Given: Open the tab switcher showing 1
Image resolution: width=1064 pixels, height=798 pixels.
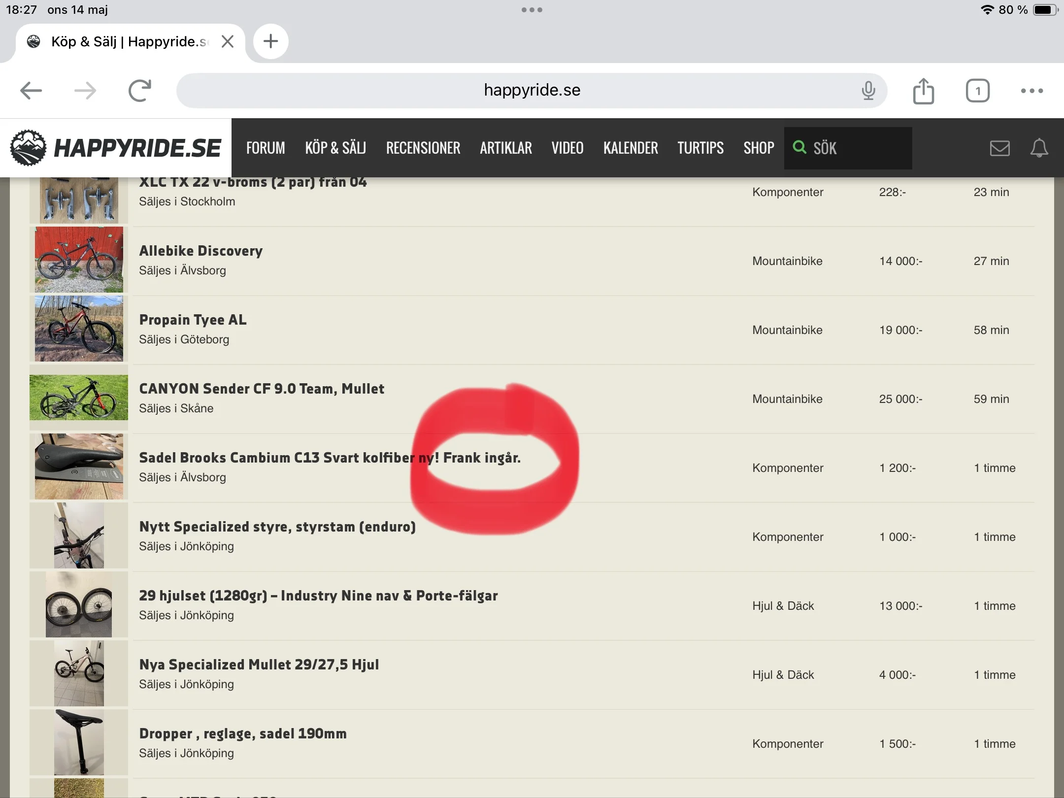Looking at the screenshot, I should pos(977,91).
